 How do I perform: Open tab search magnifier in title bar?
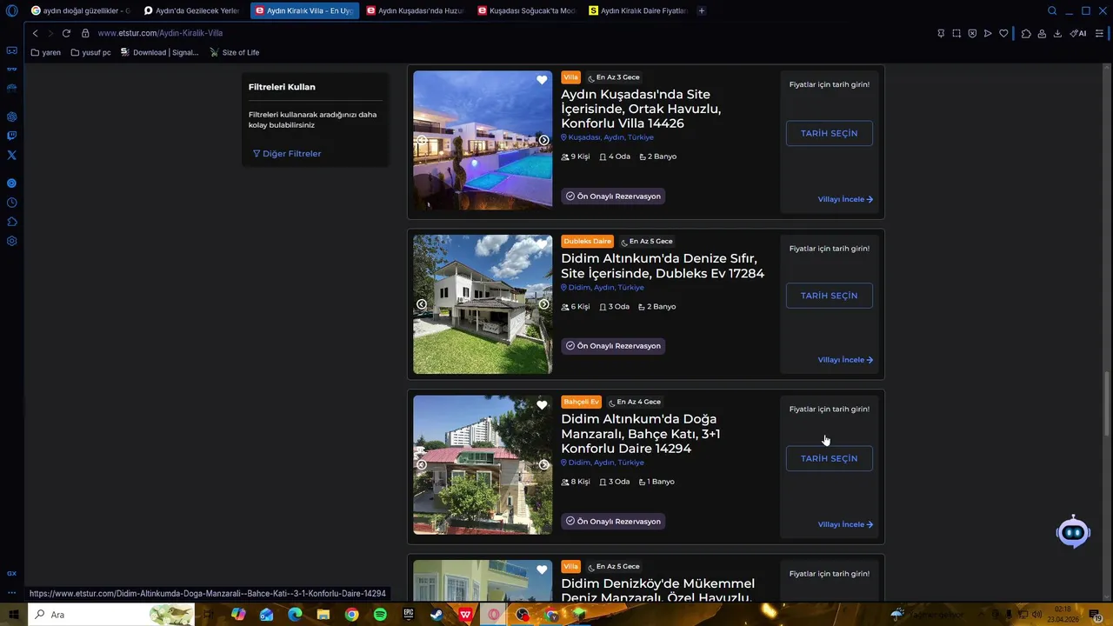(1052, 11)
